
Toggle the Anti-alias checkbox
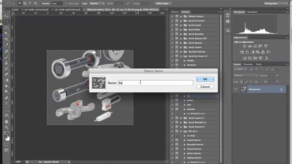coord(67,4)
